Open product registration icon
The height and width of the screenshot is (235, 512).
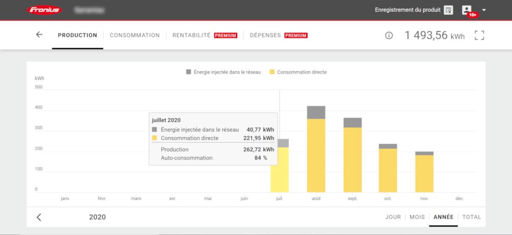coord(448,10)
